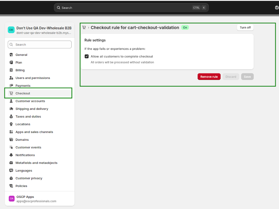Click the Customer privacy lock icon
279x209 pixels.
pyautogui.click(x=11, y=178)
